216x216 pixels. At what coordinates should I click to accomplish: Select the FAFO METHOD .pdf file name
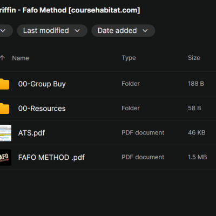[51, 158]
